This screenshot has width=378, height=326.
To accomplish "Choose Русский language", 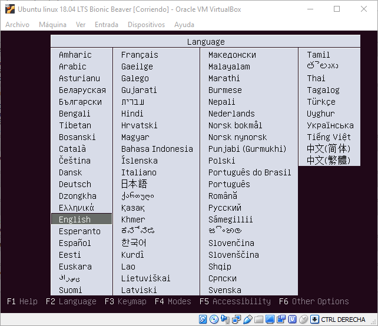I will click(225, 208).
